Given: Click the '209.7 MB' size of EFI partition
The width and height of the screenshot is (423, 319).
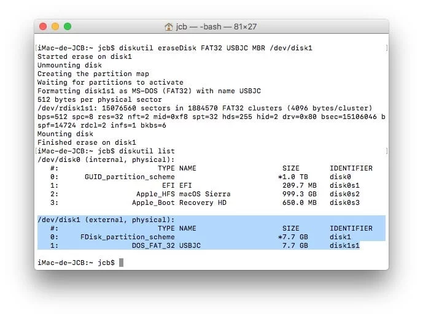Looking at the screenshot, I should [x=300, y=185].
